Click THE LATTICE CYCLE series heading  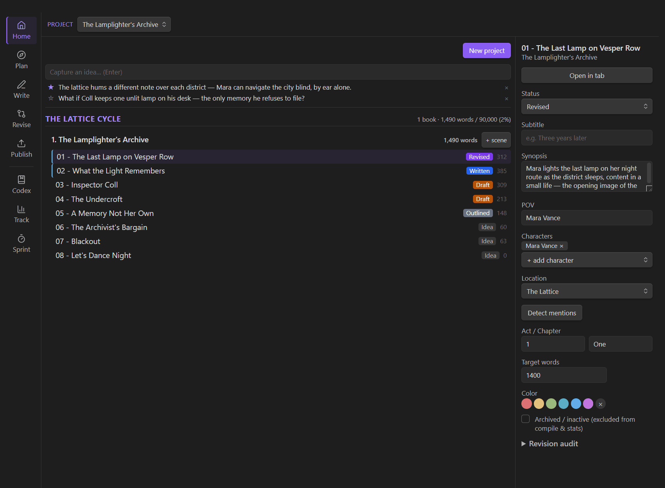pyautogui.click(x=83, y=119)
